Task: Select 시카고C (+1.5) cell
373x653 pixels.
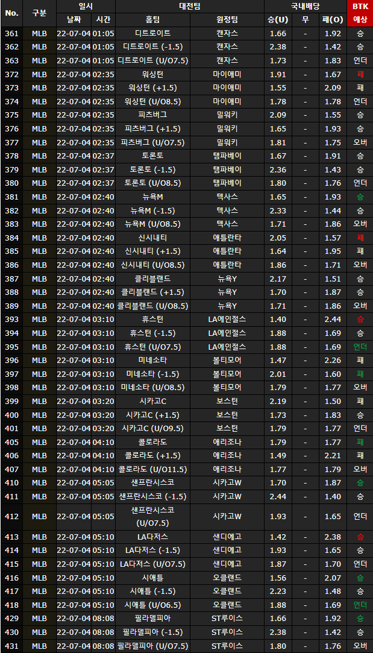Action: pyautogui.click(x=153, y=414)
